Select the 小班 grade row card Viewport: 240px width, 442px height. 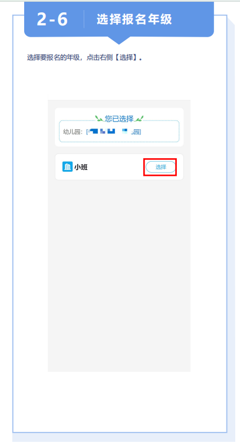[x=119, y=167]
